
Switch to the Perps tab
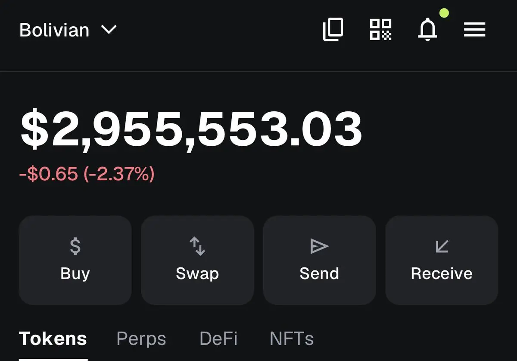tap(141, 339)
